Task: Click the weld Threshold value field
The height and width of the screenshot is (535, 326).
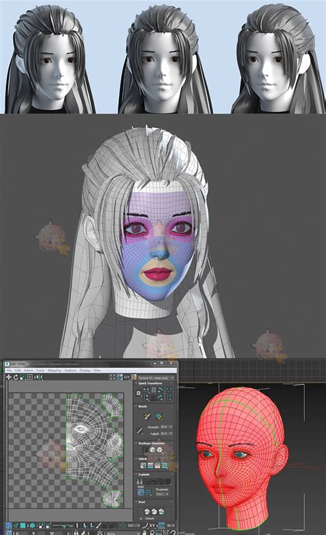Action: tap(162, 494)
